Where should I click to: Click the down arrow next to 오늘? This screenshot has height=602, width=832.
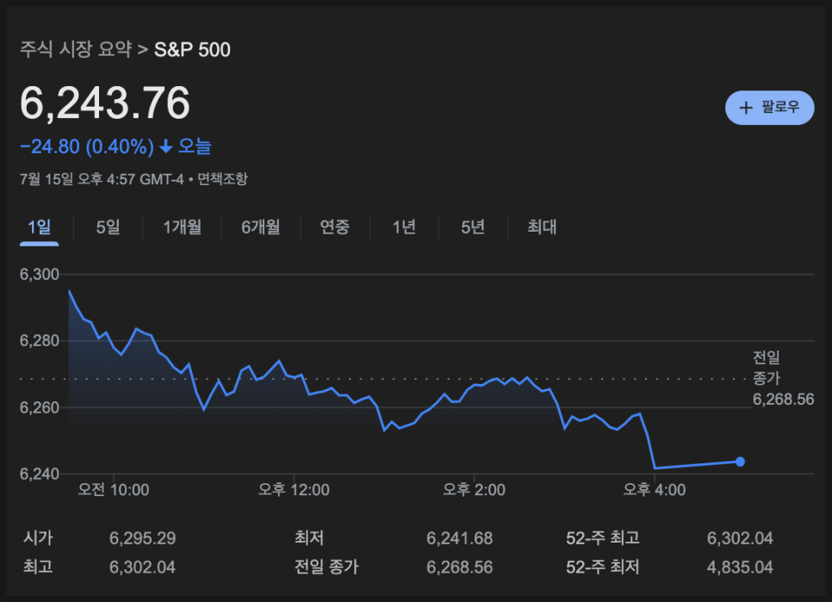coord(166,146)
